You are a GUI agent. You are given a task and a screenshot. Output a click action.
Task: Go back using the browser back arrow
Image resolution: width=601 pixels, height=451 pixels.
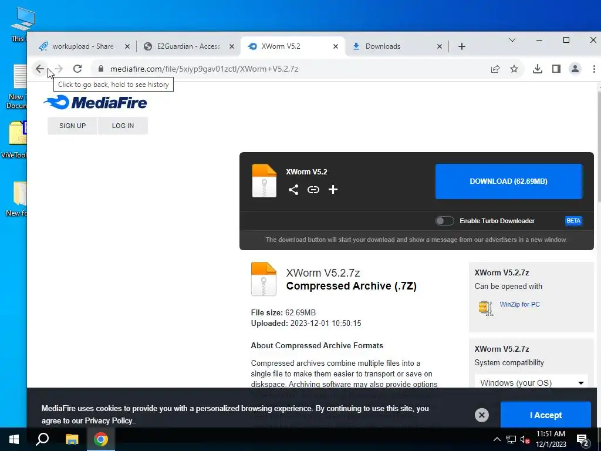(40, 69)
